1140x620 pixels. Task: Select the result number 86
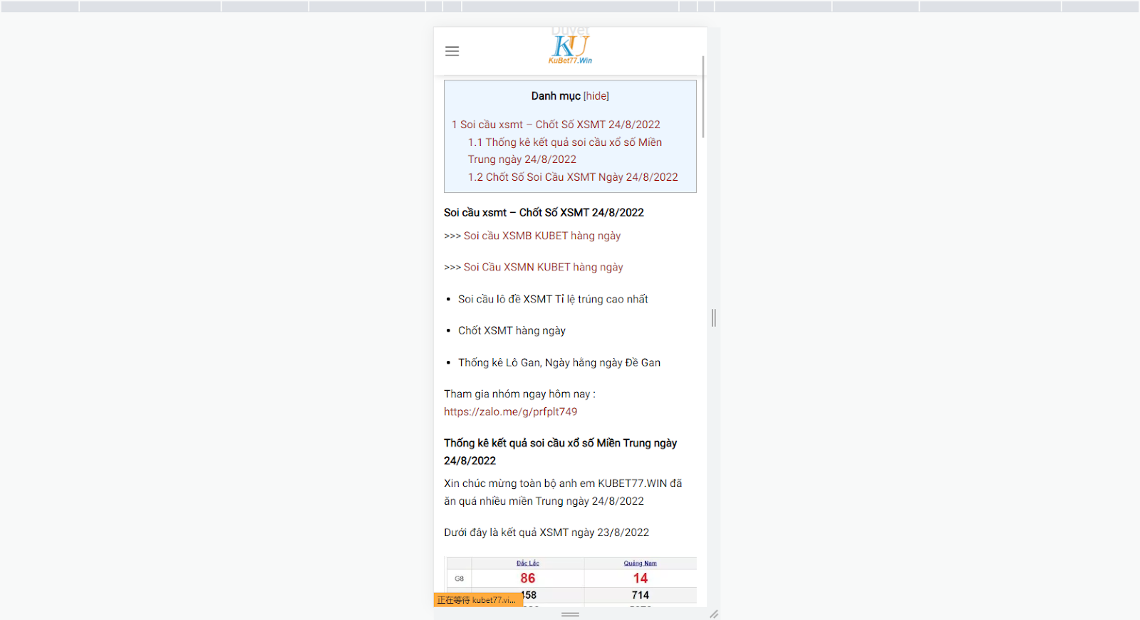click(528, 578)
